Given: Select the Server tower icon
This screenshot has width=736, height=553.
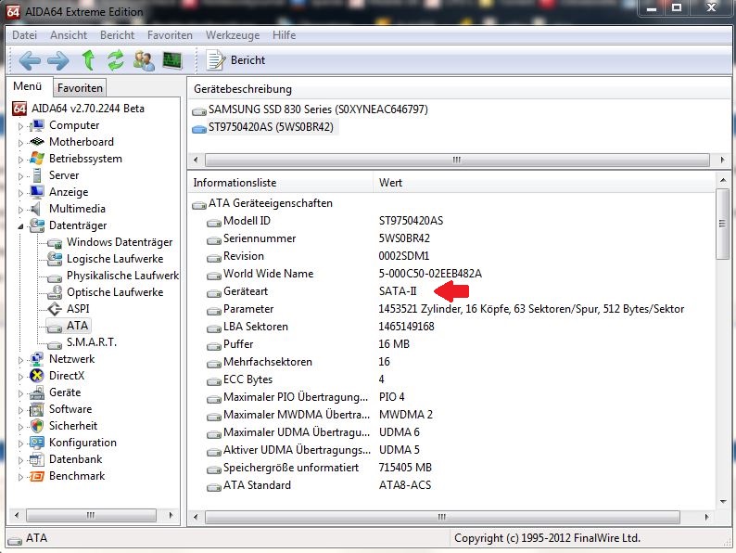Looking at the screenshot, I should pos(36,175).
